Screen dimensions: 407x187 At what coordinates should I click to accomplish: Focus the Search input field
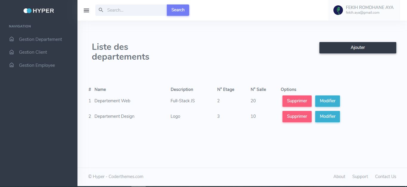(x=131, y=10)
